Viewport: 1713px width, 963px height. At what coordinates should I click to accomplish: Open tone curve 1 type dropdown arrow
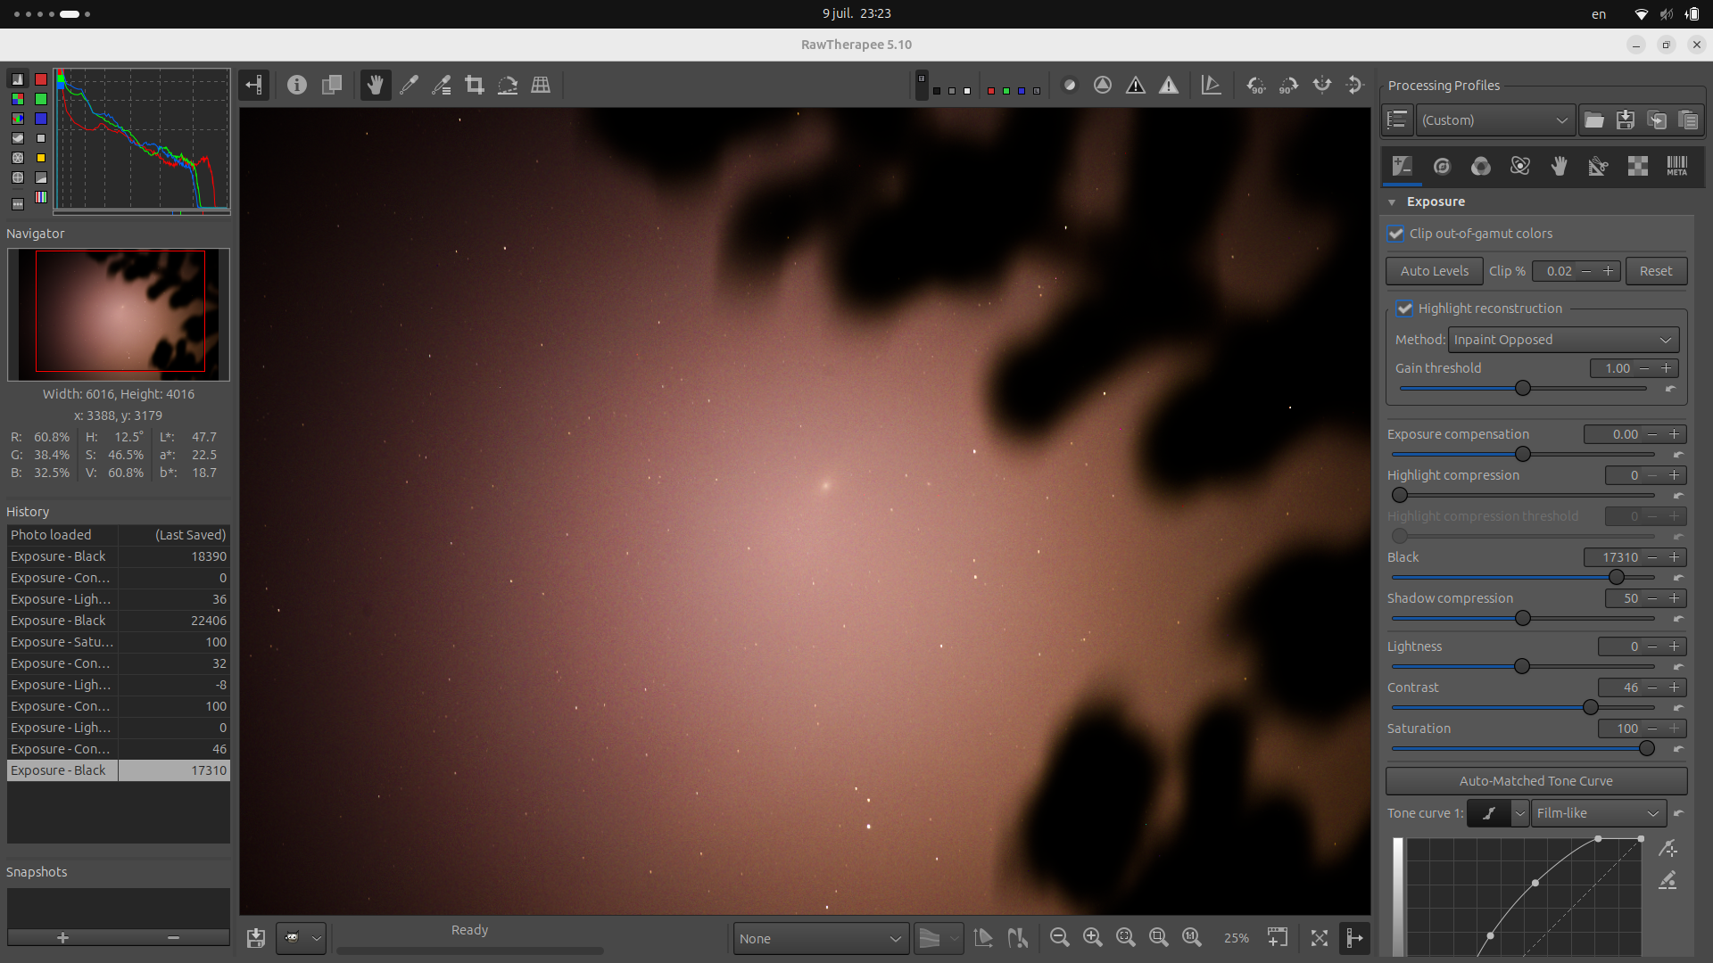(x=1519, y=813)
